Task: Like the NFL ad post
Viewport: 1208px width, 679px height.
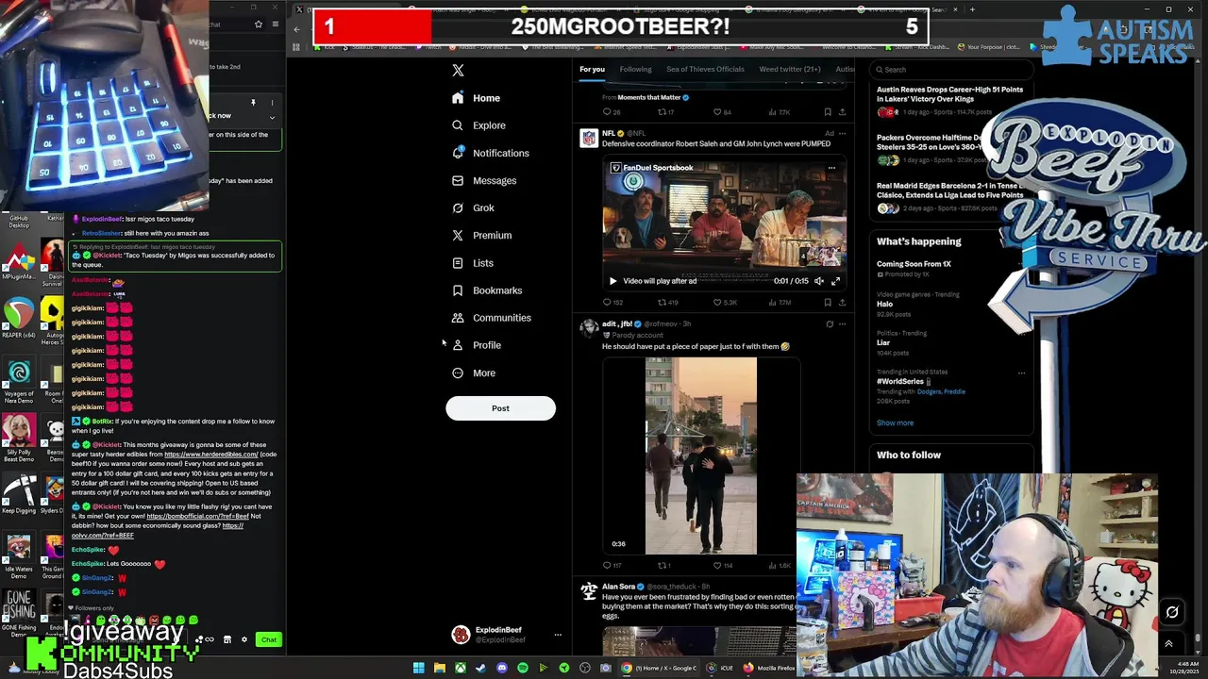Action: pos(724,303)
